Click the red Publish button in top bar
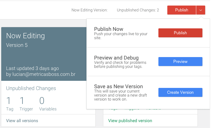211x128 pixels. (x=181, y=10)
